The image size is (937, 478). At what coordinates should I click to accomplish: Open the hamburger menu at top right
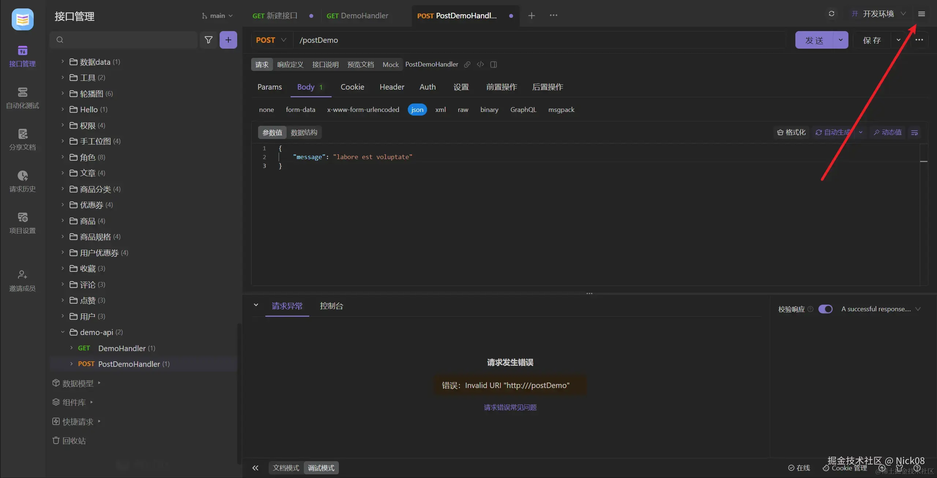[921, 14]
